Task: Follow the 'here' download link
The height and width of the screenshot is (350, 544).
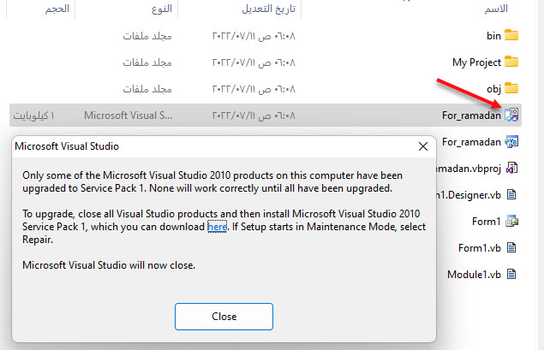Action: pyautogui.click(x=217, y=227)
